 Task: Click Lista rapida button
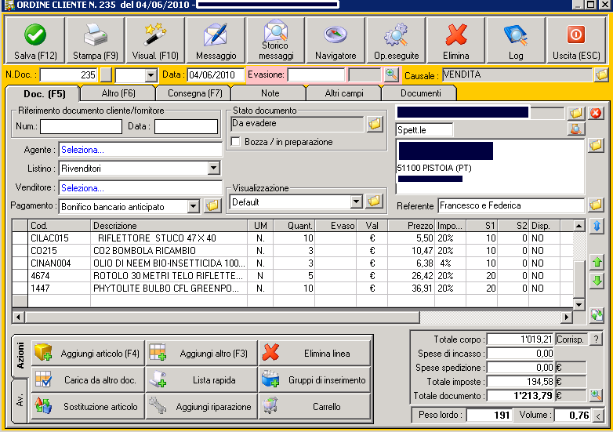[x=201, y=380]
